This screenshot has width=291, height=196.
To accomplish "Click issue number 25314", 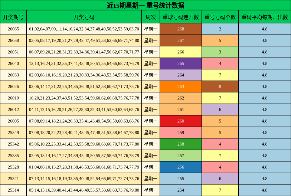I will click(x=13, y=190).
